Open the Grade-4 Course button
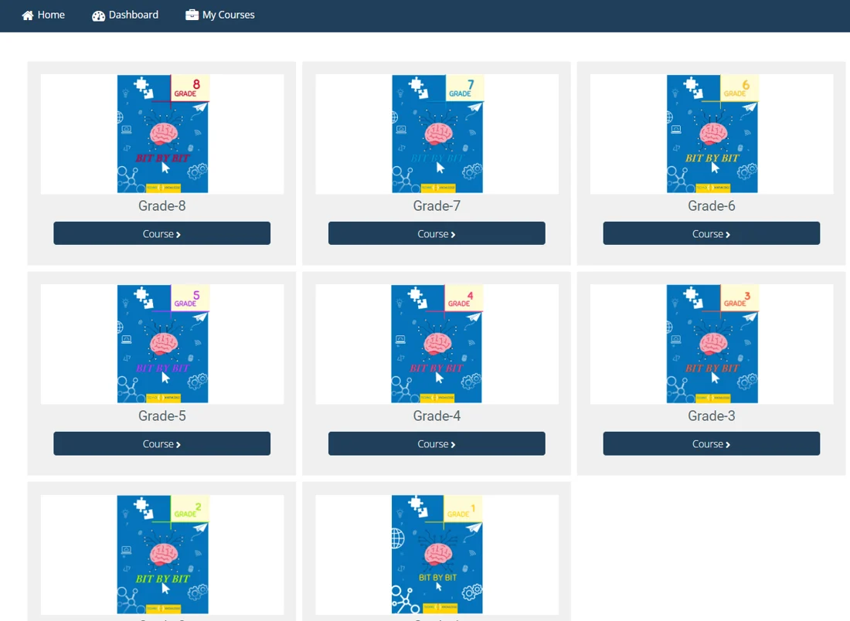Screen dimensions: 850x621 pyautogui.click(x=437, y=443)
